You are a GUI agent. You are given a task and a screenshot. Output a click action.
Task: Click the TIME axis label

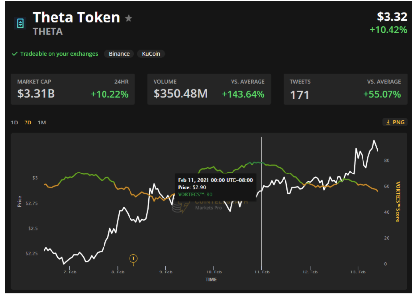211,279
